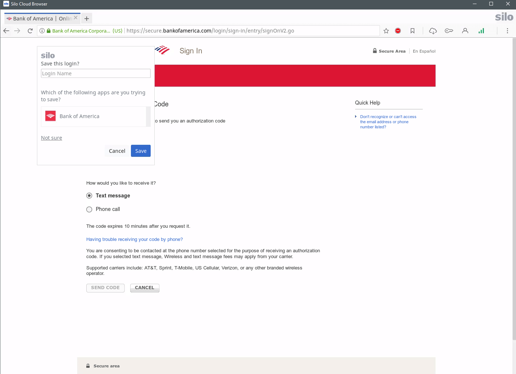This screenshot has height=374, width=516.
Task: Switch language via En Español
Action: pos(424,51)
